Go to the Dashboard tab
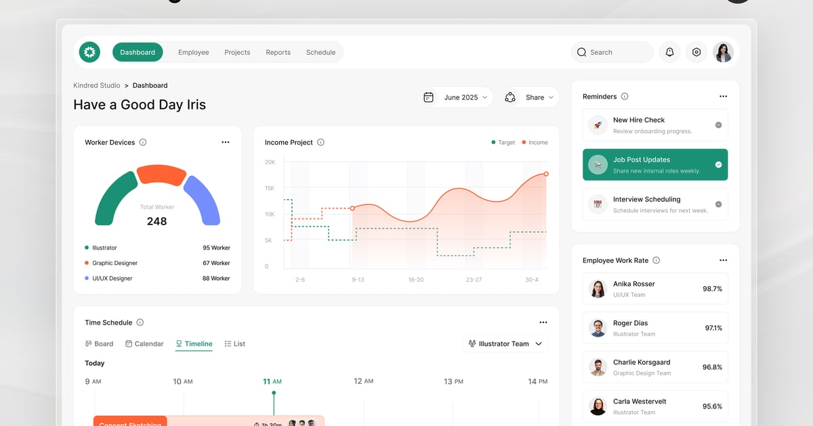This screenshot has height=426, width=813. point(138,52)
